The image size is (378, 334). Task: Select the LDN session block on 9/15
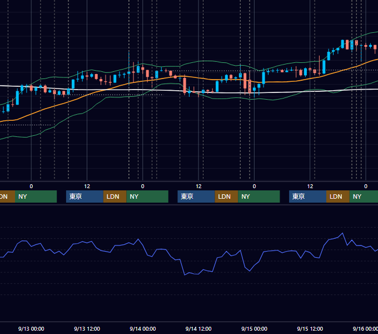click(x=338, y=197)
